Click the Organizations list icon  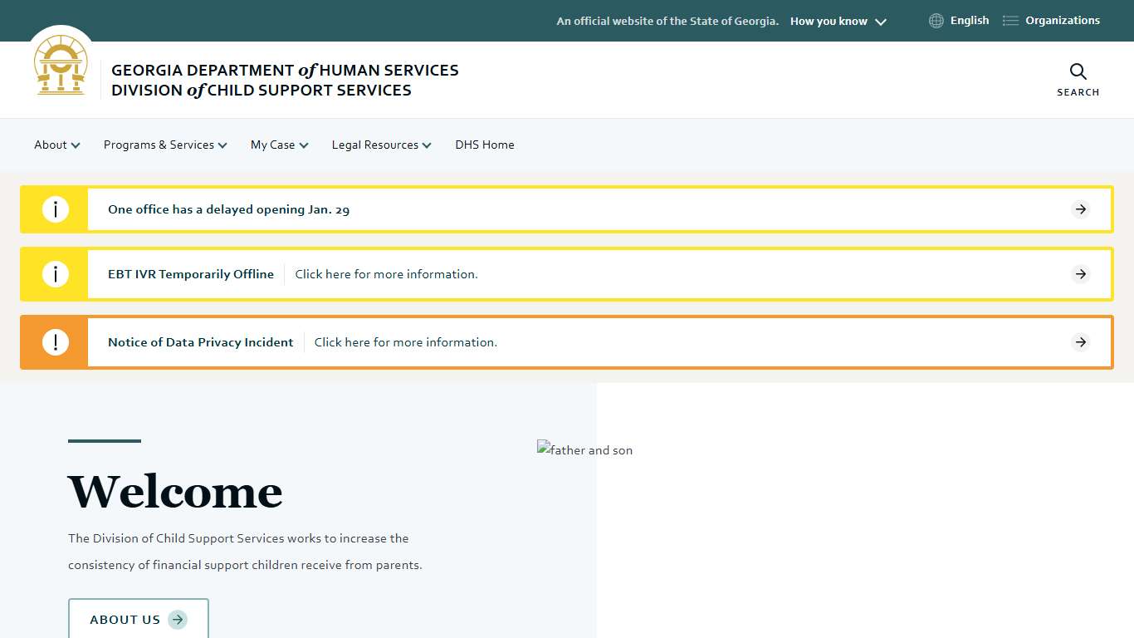pyautogui.click(x=1010, y=21)
